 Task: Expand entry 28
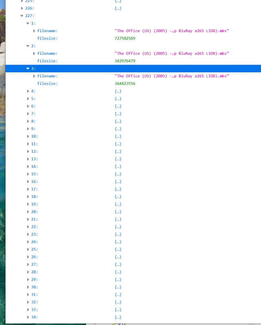(28, 272)
